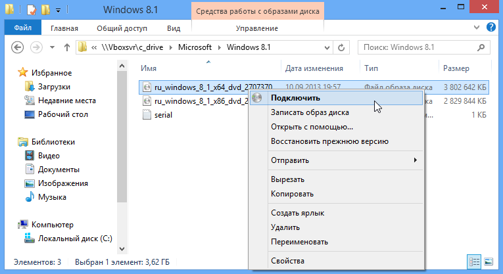Open address bar history dropdown

coord(325,48)
